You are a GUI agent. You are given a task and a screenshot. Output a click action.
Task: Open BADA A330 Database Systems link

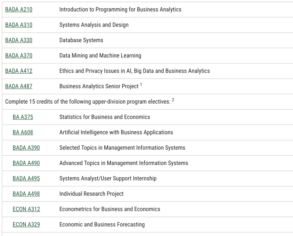coord(19,40)
